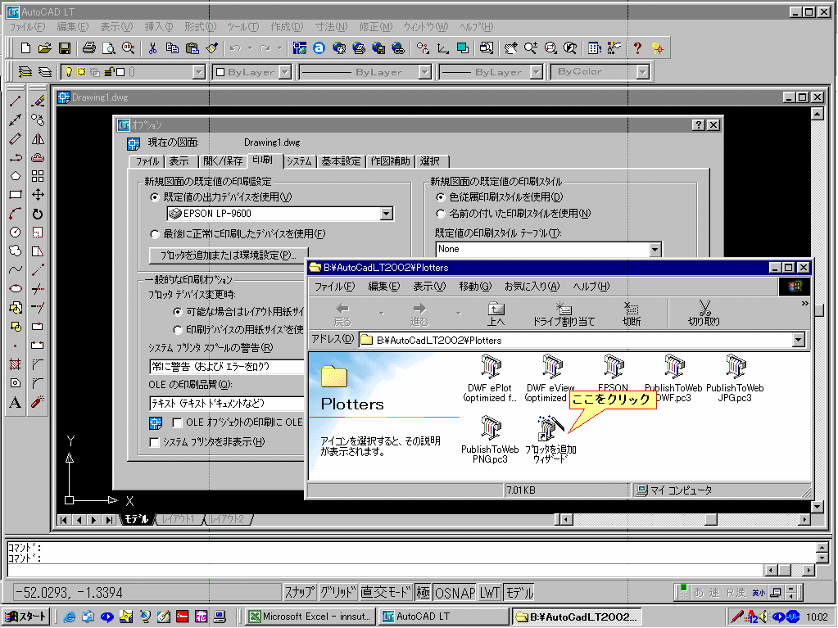Click the Save diskette icon in AutoCAD toolbar

(x=65, y=48)
